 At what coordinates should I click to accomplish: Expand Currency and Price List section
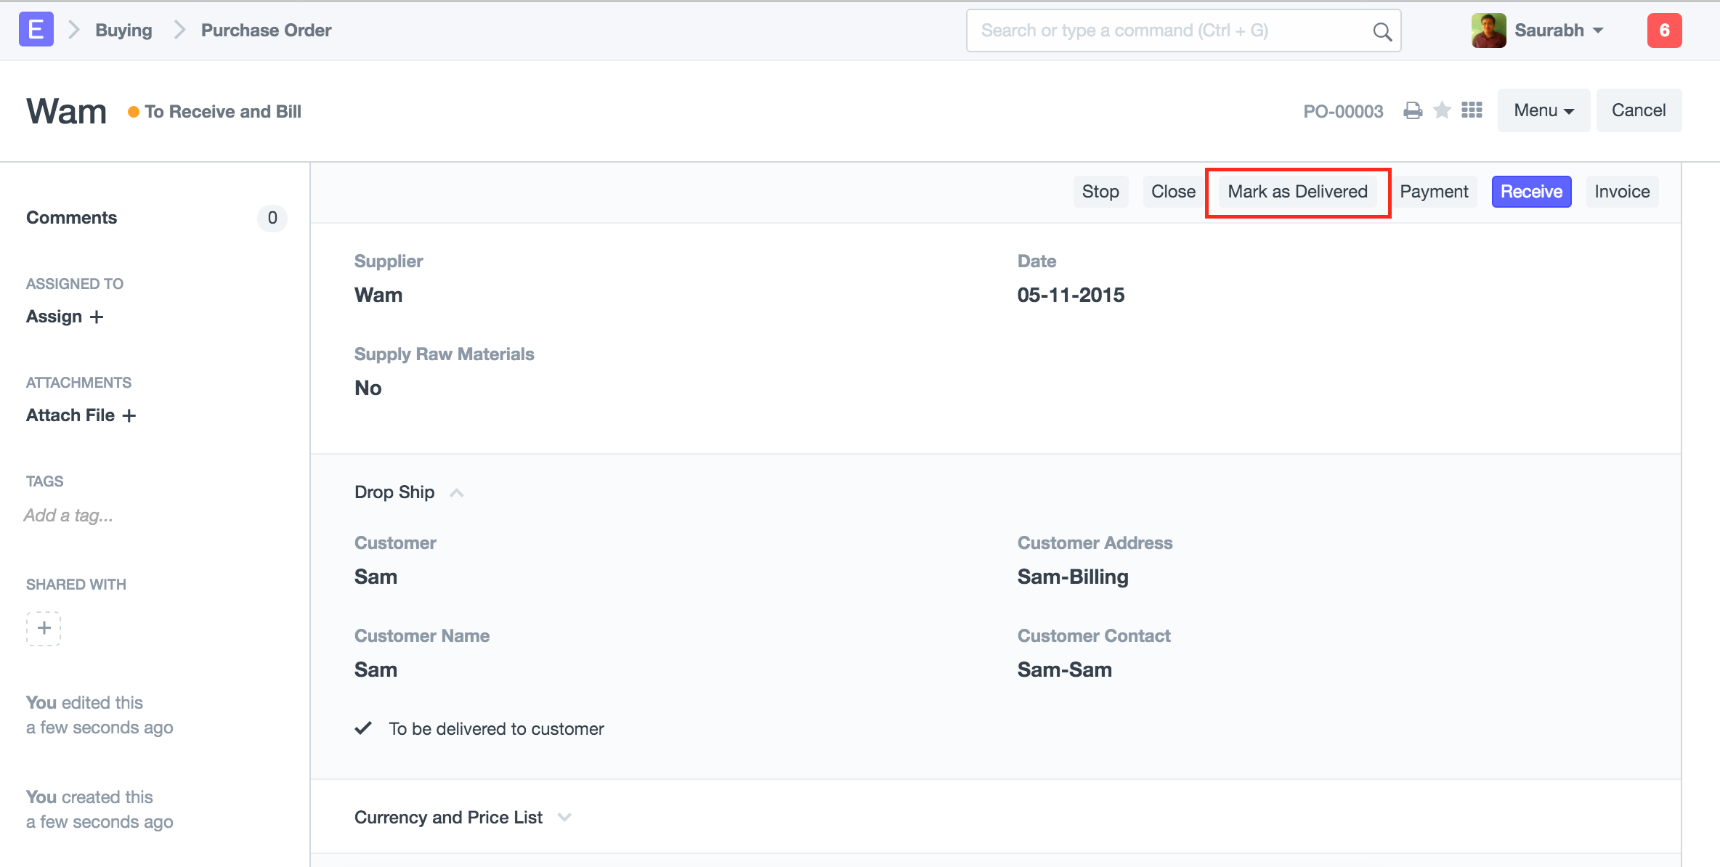pyautogui.click(x=564, y=818)
